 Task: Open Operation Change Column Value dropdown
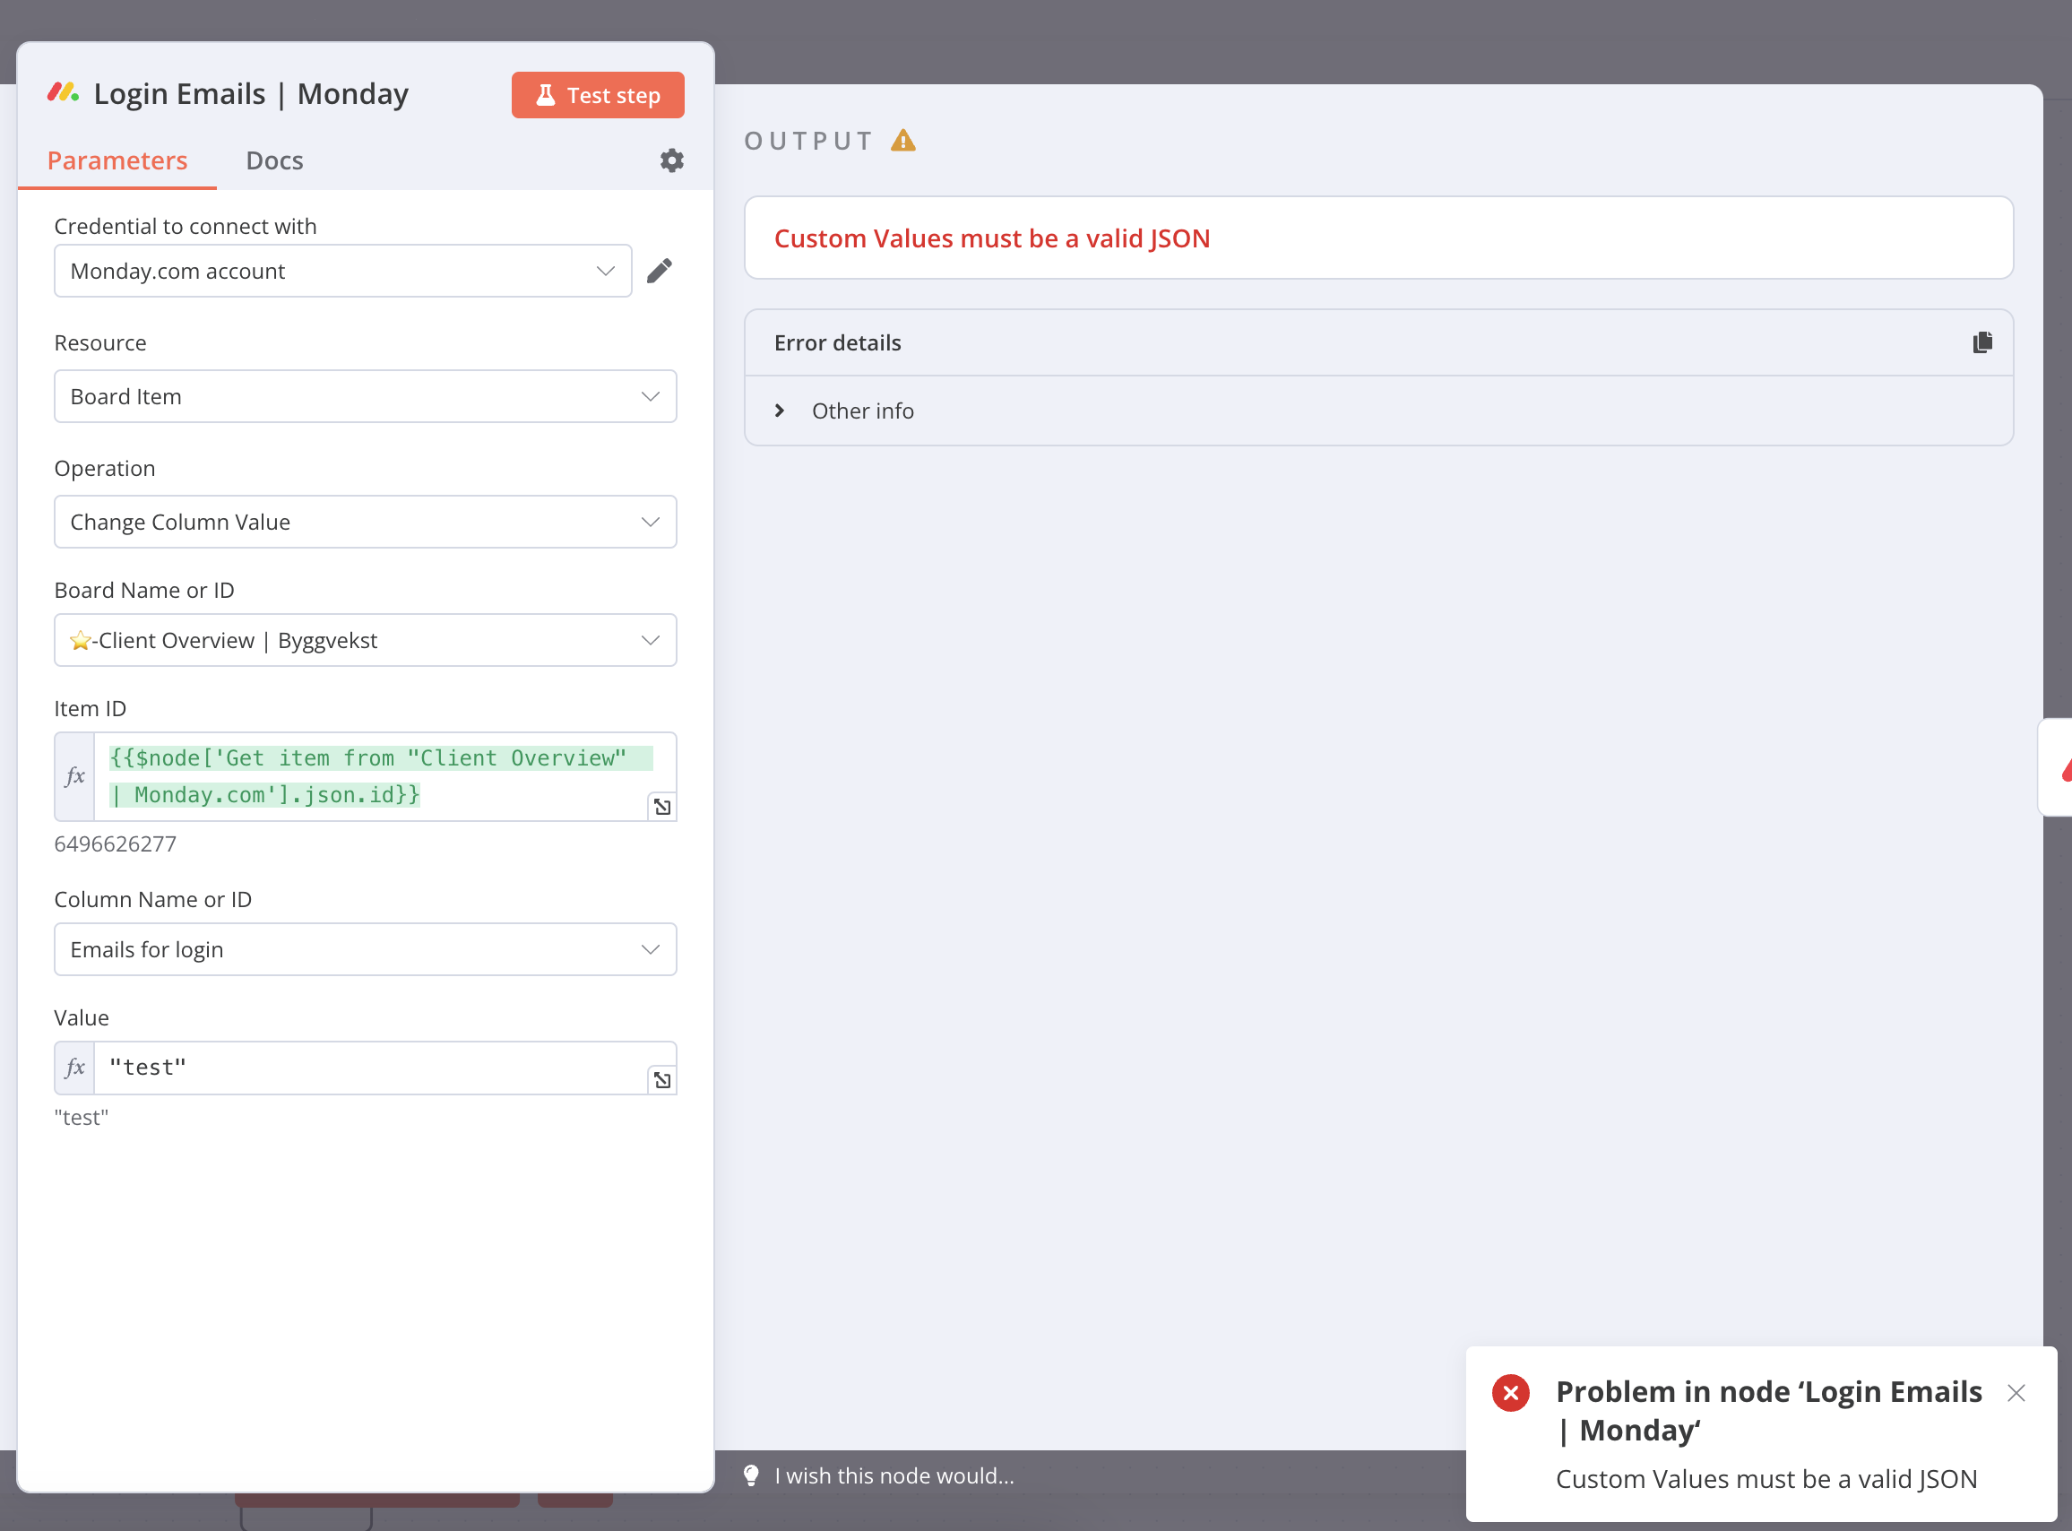(365, 522)
